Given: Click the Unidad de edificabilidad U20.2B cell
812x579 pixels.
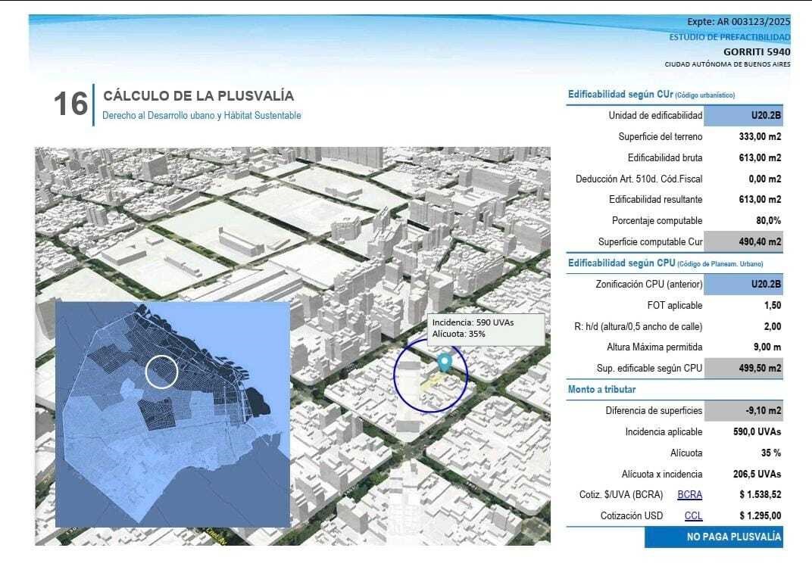Looking at the screenshot, I should coord(743,116).
